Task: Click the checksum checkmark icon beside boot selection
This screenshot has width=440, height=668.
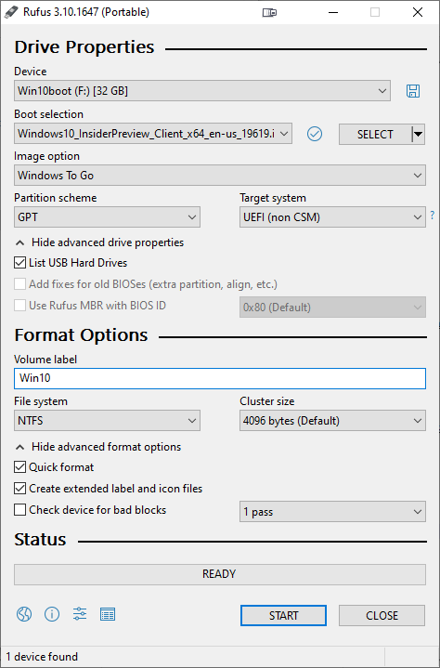Action: coord(315,134)
